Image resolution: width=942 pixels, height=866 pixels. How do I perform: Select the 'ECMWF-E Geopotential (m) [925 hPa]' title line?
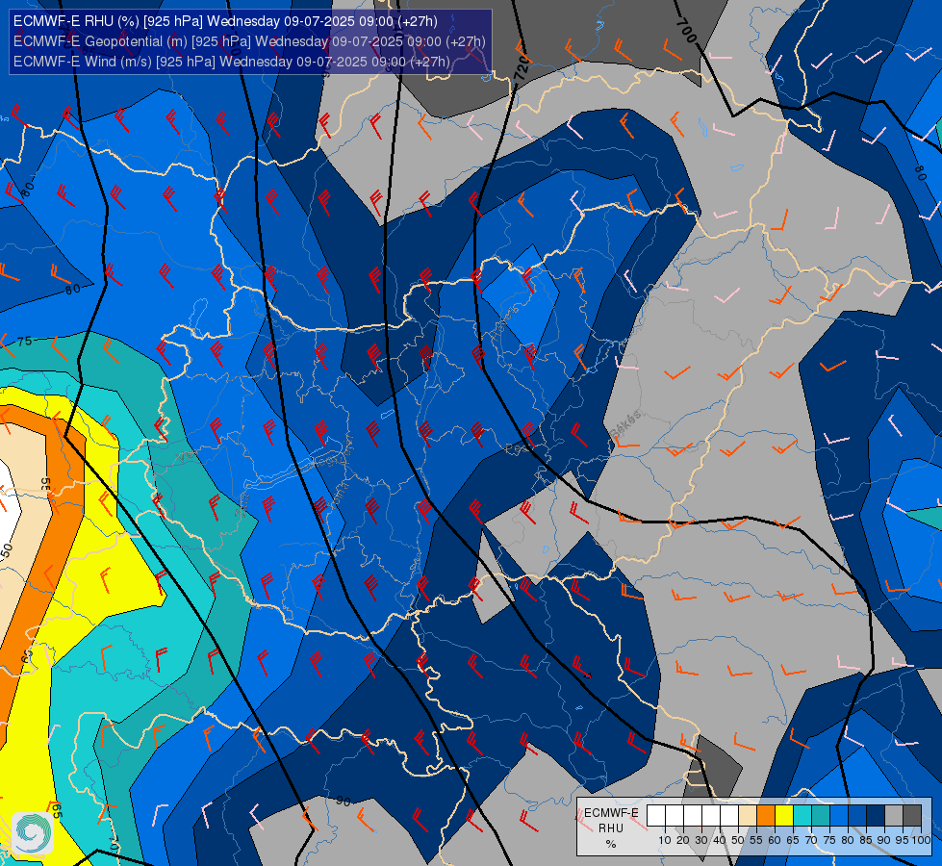tap(249, 41)
